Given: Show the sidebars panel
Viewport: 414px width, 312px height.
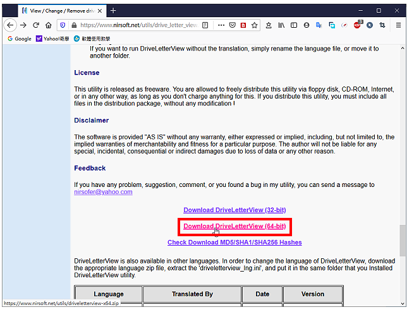Looking at the screenshot, I should pos(294,25).
